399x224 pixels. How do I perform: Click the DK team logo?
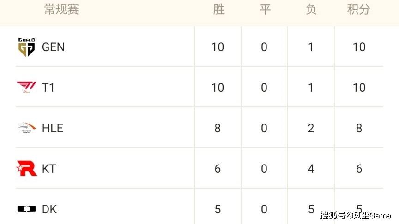click(x=26, y=209)
